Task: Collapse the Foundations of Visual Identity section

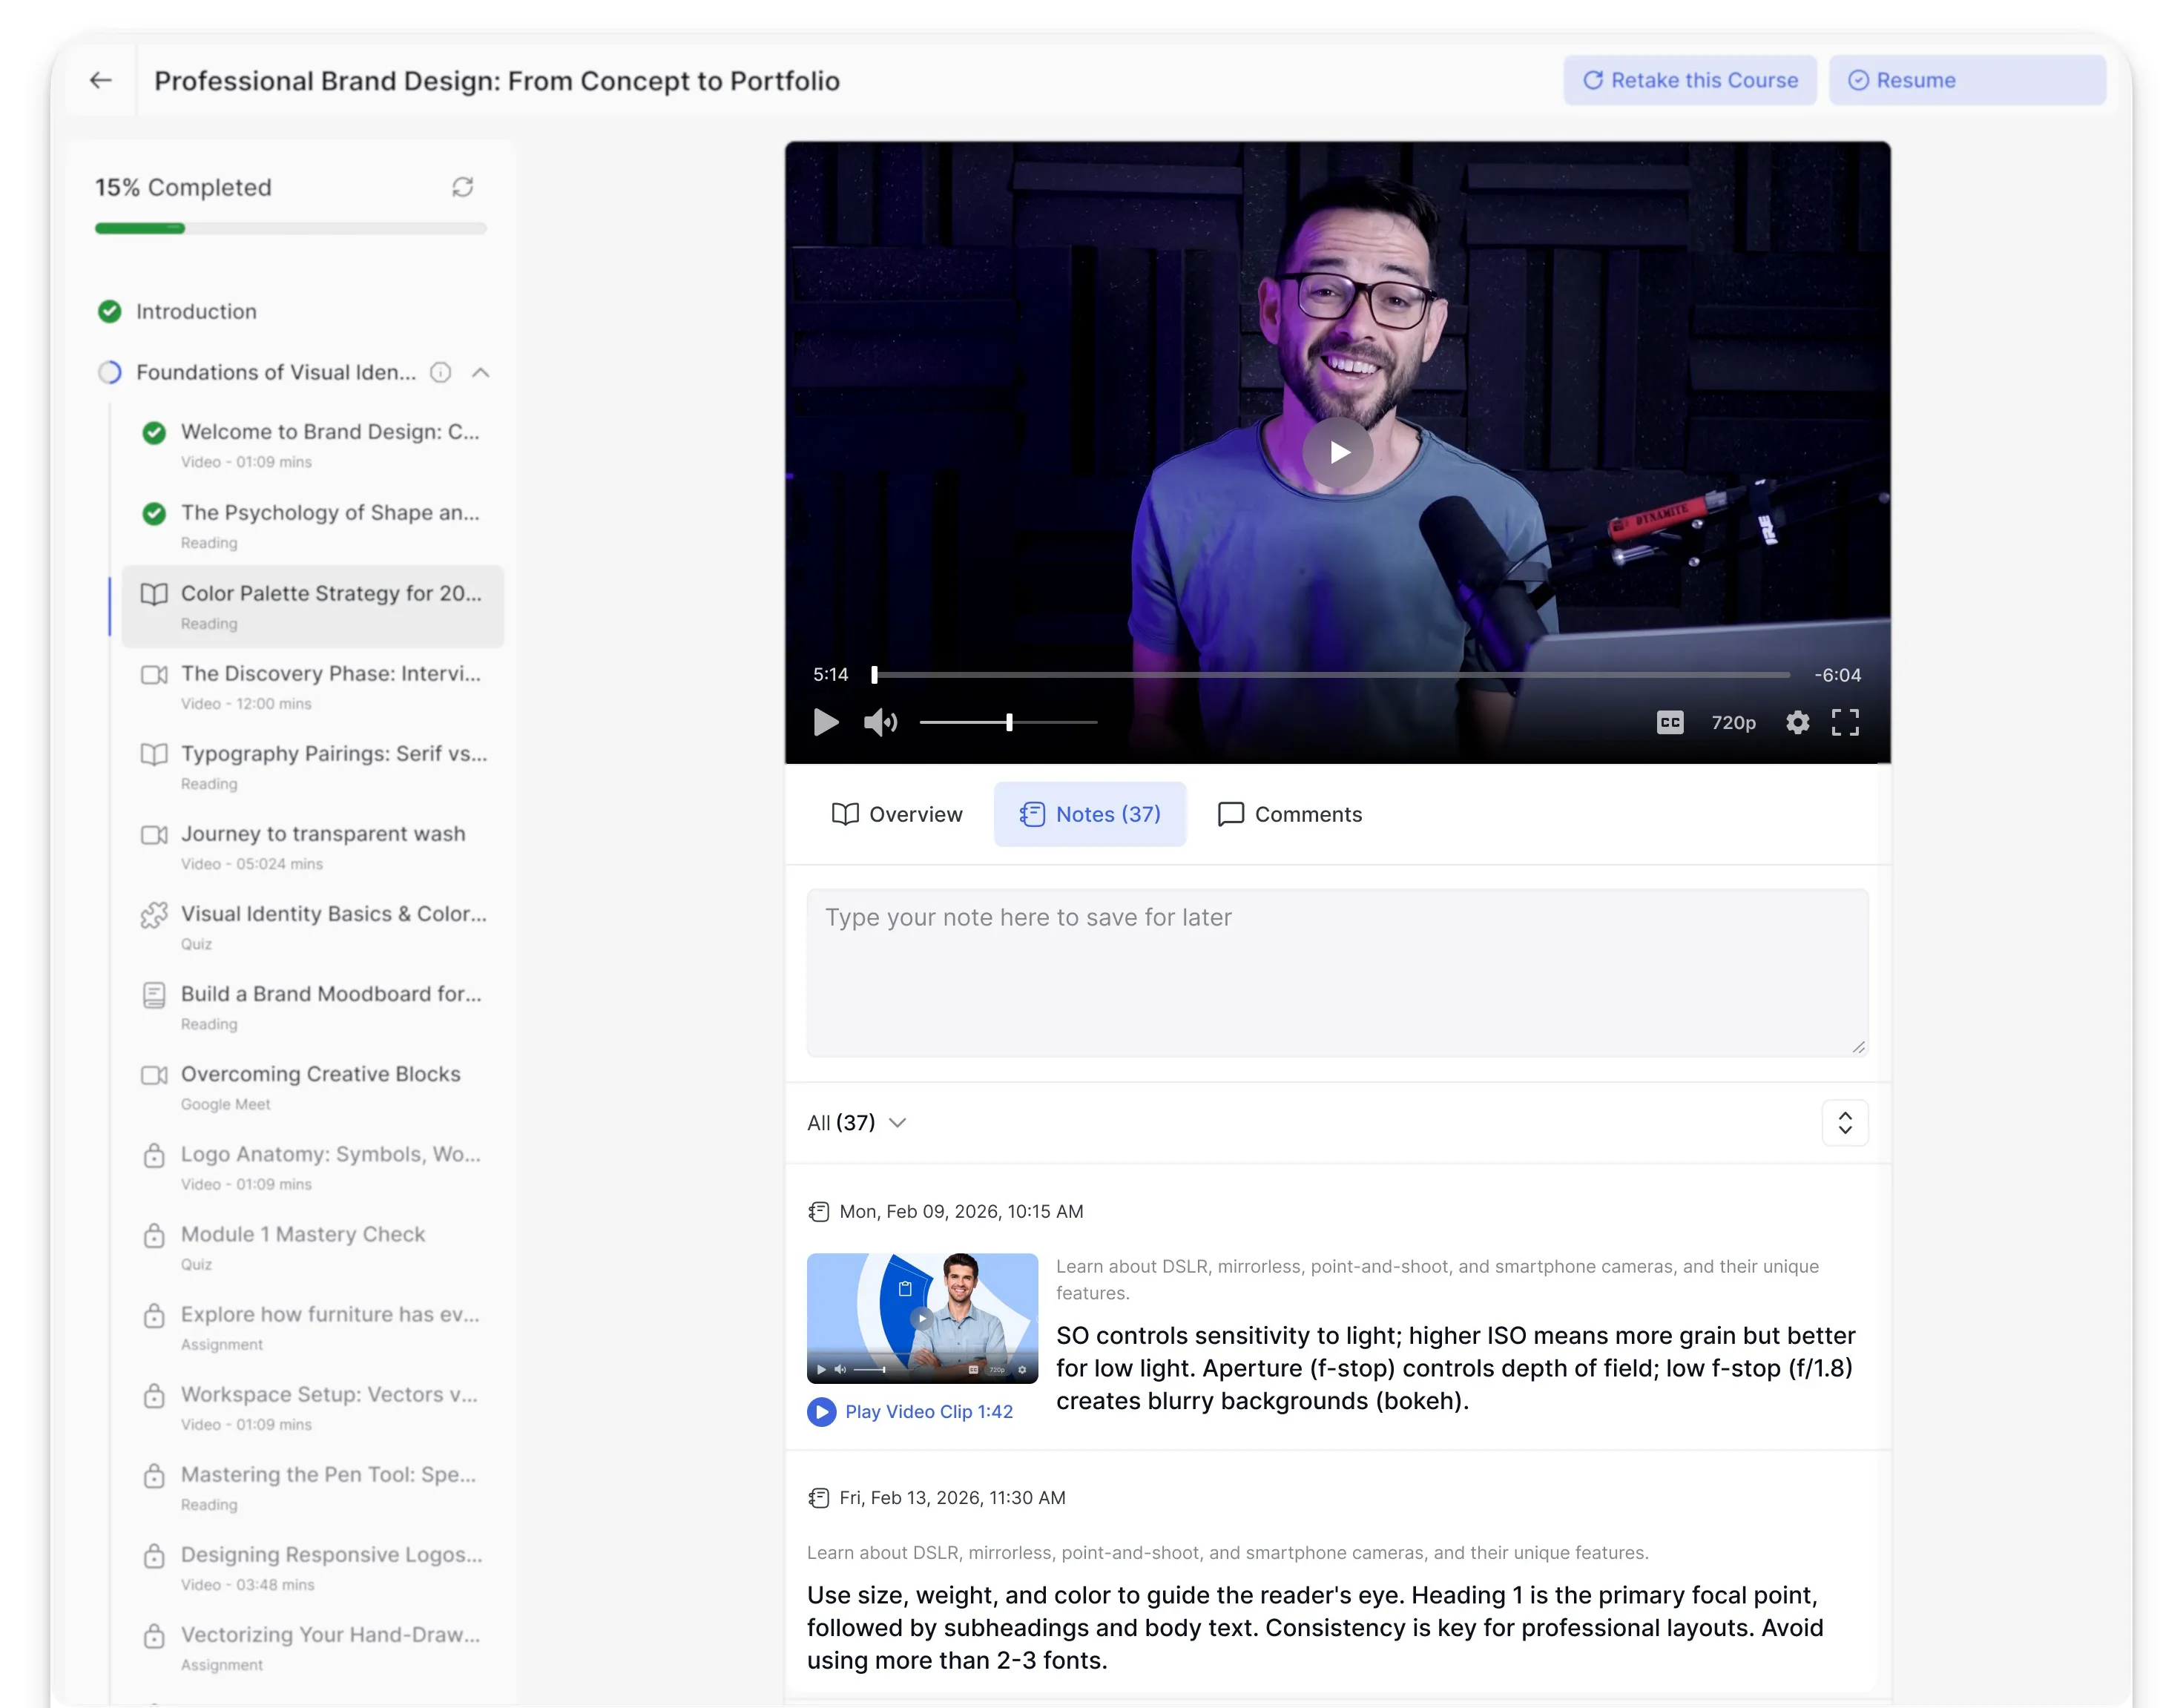Action: click(481, 372)
